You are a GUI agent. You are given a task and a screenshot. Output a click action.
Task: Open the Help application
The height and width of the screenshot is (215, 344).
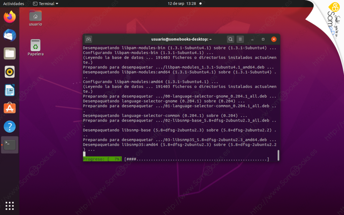coord(10,127)
